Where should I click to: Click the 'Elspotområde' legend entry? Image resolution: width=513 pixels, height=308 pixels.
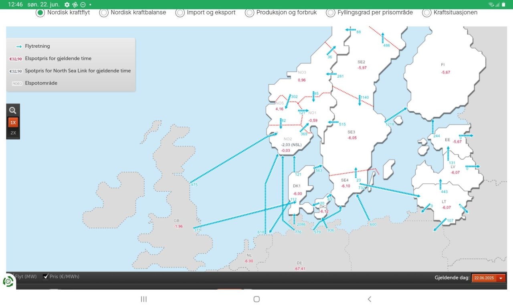41,83
